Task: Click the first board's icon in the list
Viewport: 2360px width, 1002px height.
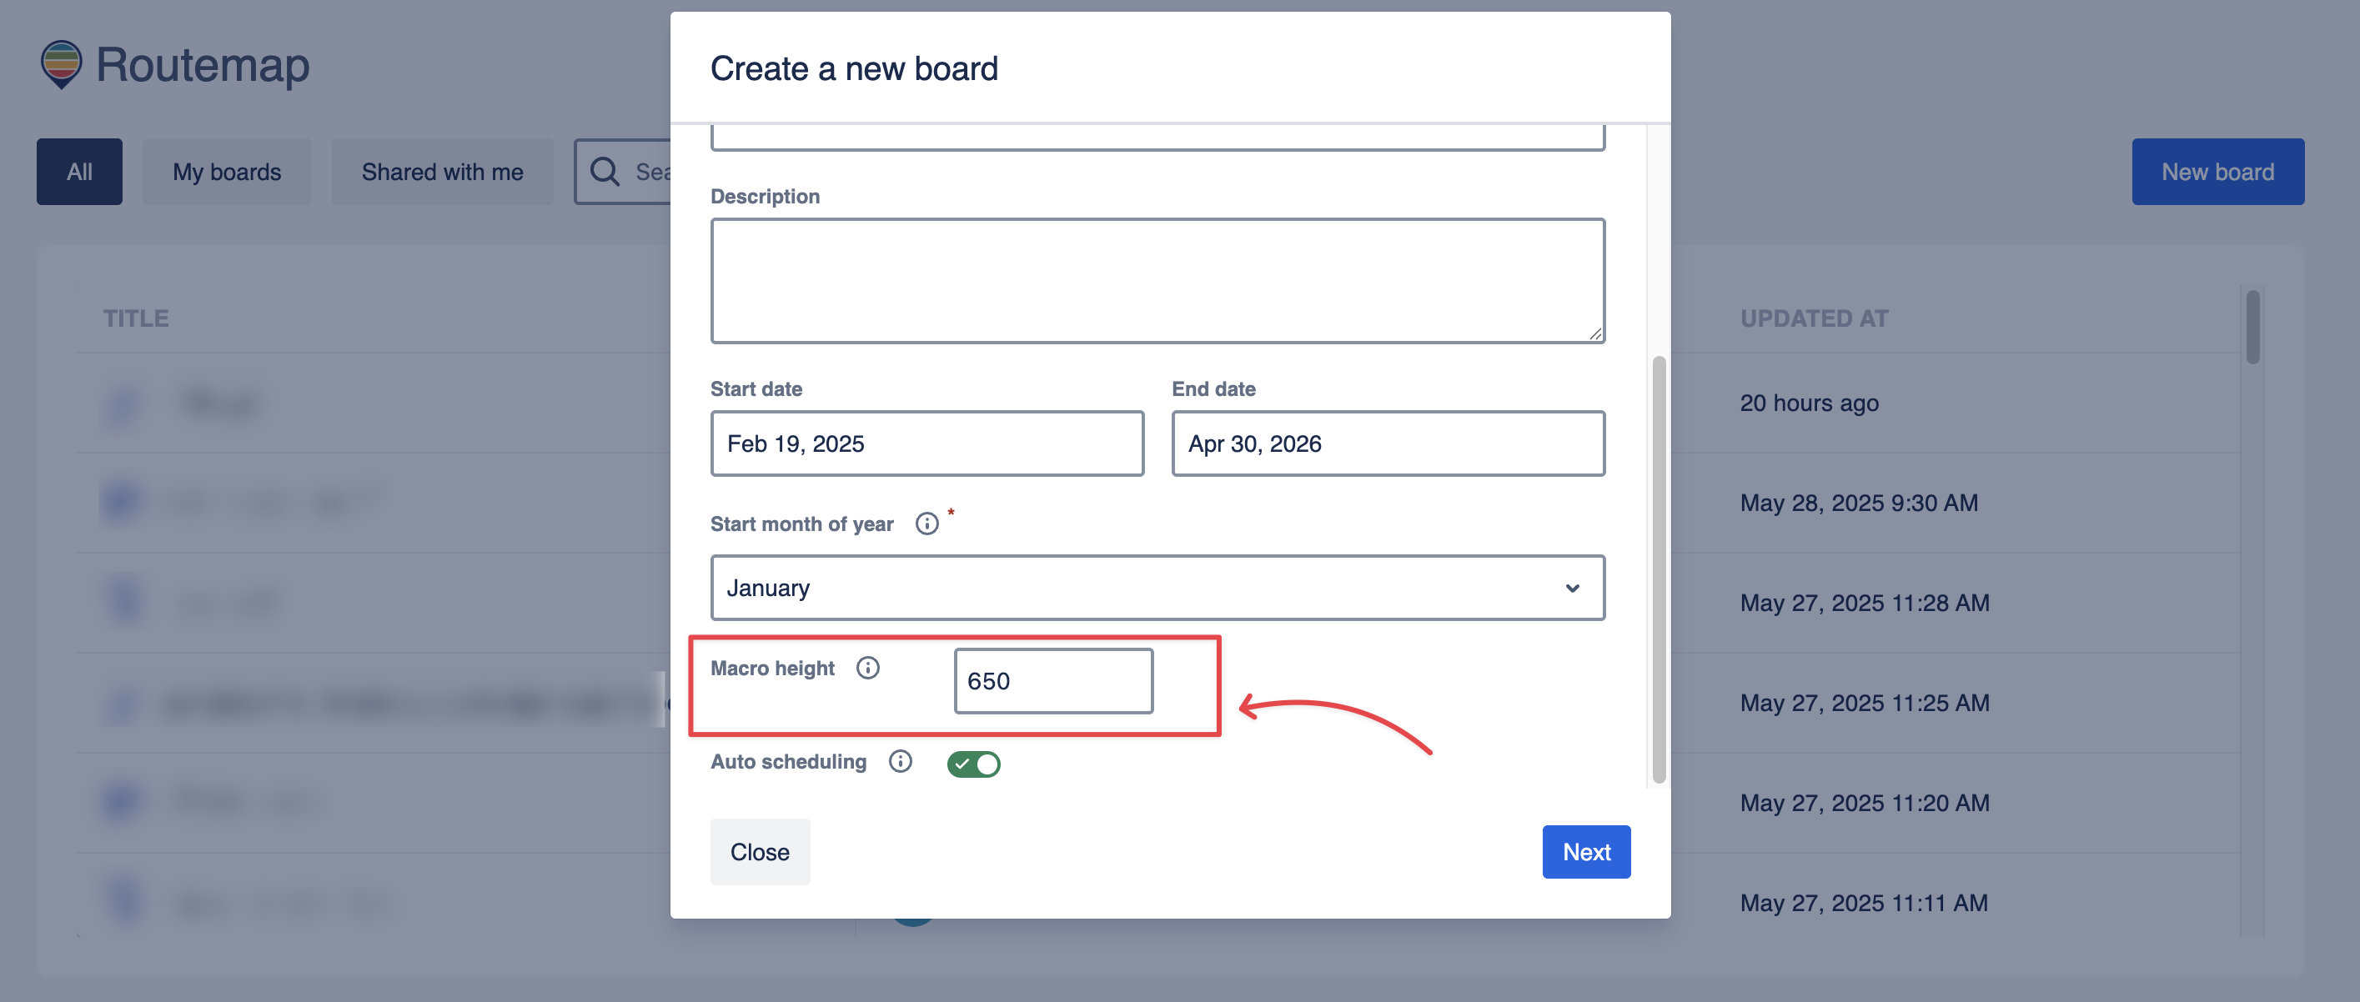Action: [123, 403]
